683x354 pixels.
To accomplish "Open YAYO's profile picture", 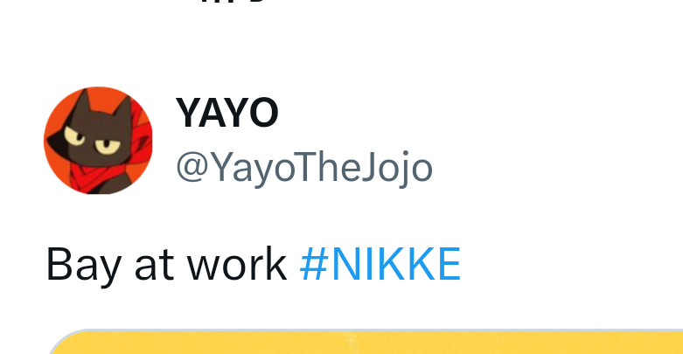I will coord(98,140).
